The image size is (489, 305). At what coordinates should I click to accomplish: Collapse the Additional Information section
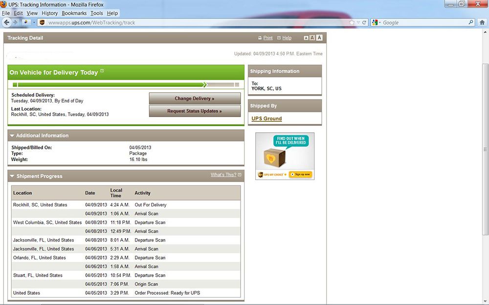(x=12, y=136)
